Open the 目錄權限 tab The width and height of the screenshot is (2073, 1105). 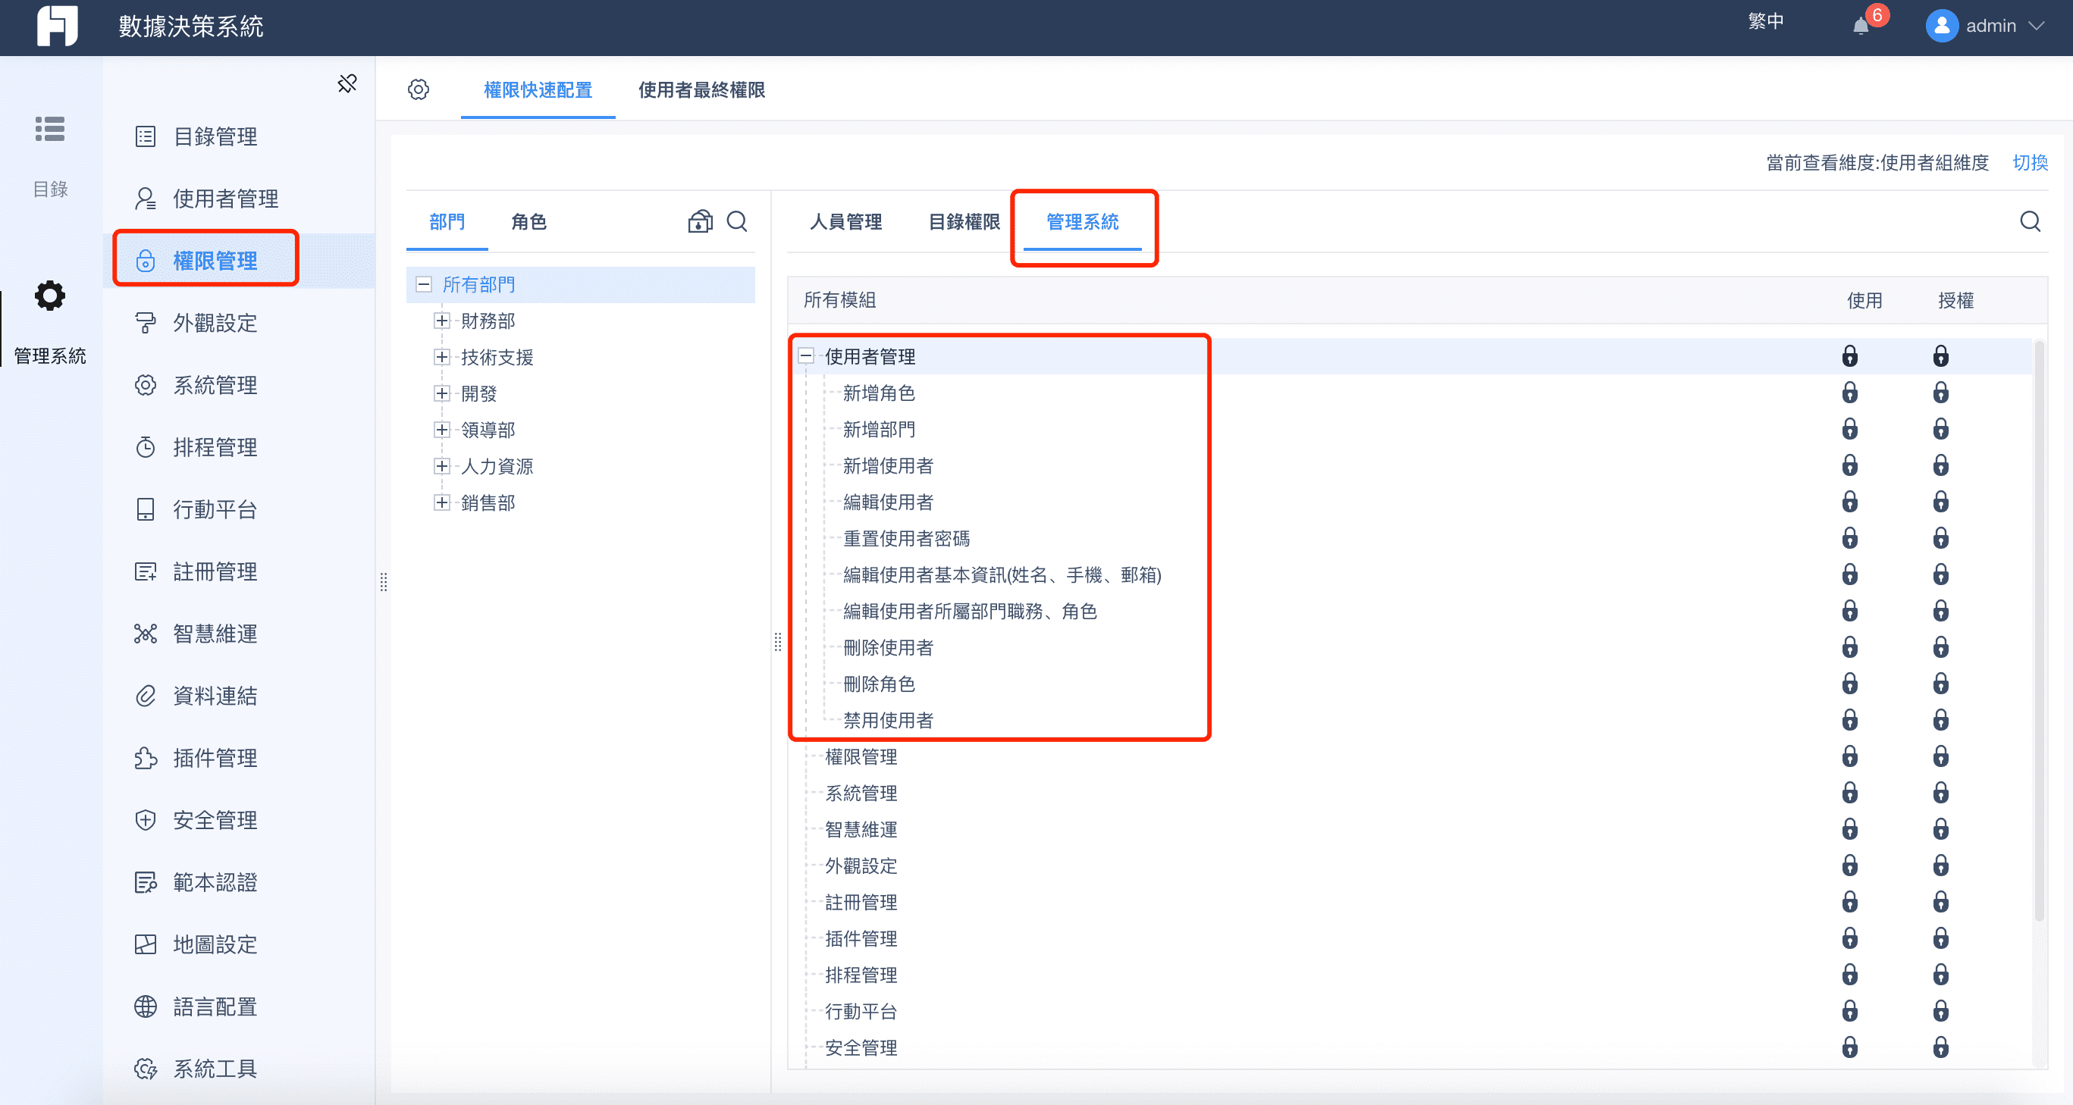pyautogui.click(x=964, y=222)
